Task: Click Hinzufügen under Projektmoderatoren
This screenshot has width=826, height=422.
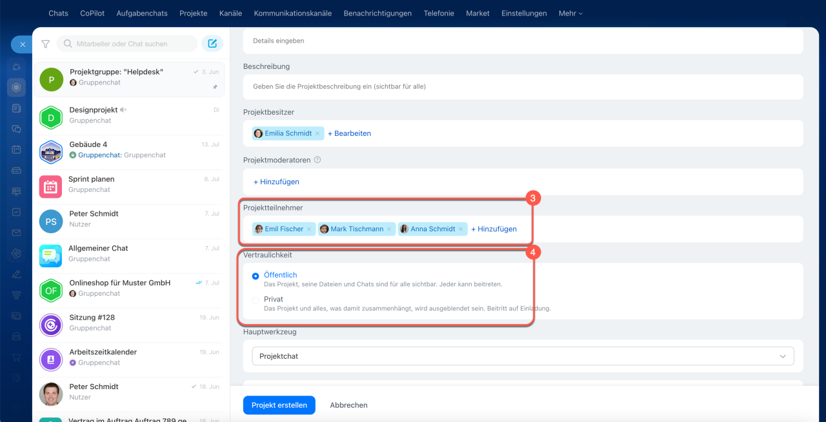Action: 276,182
